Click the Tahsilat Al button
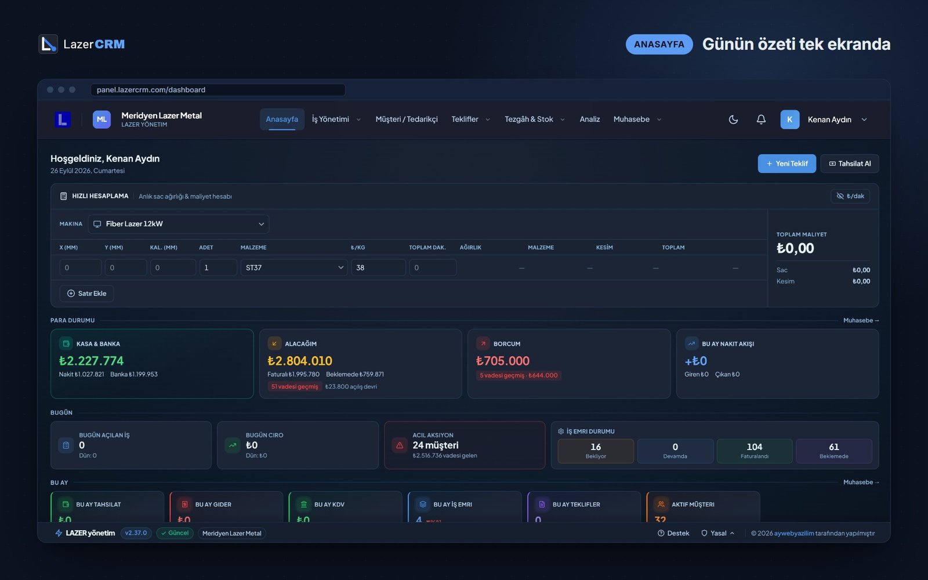This screenshot has height=580, width=928. pos(850,164)
